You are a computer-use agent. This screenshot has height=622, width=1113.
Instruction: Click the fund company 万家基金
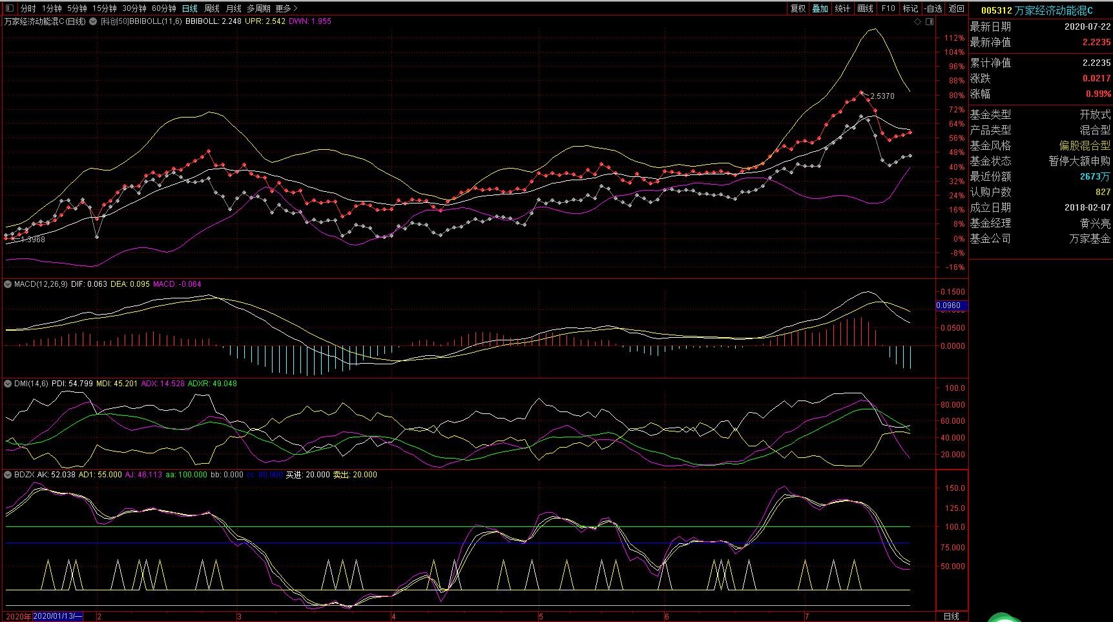pyautogui.click(x=1090, y=238)
